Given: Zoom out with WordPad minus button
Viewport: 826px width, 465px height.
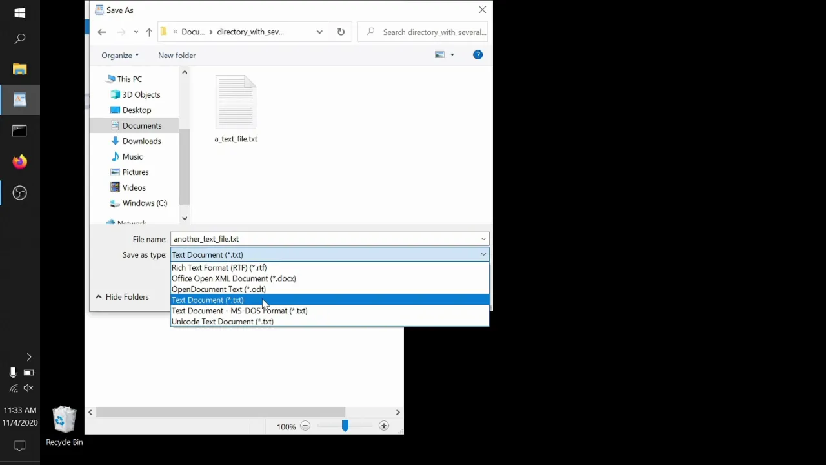Looking at the screenshot, I should coord(305,426).
